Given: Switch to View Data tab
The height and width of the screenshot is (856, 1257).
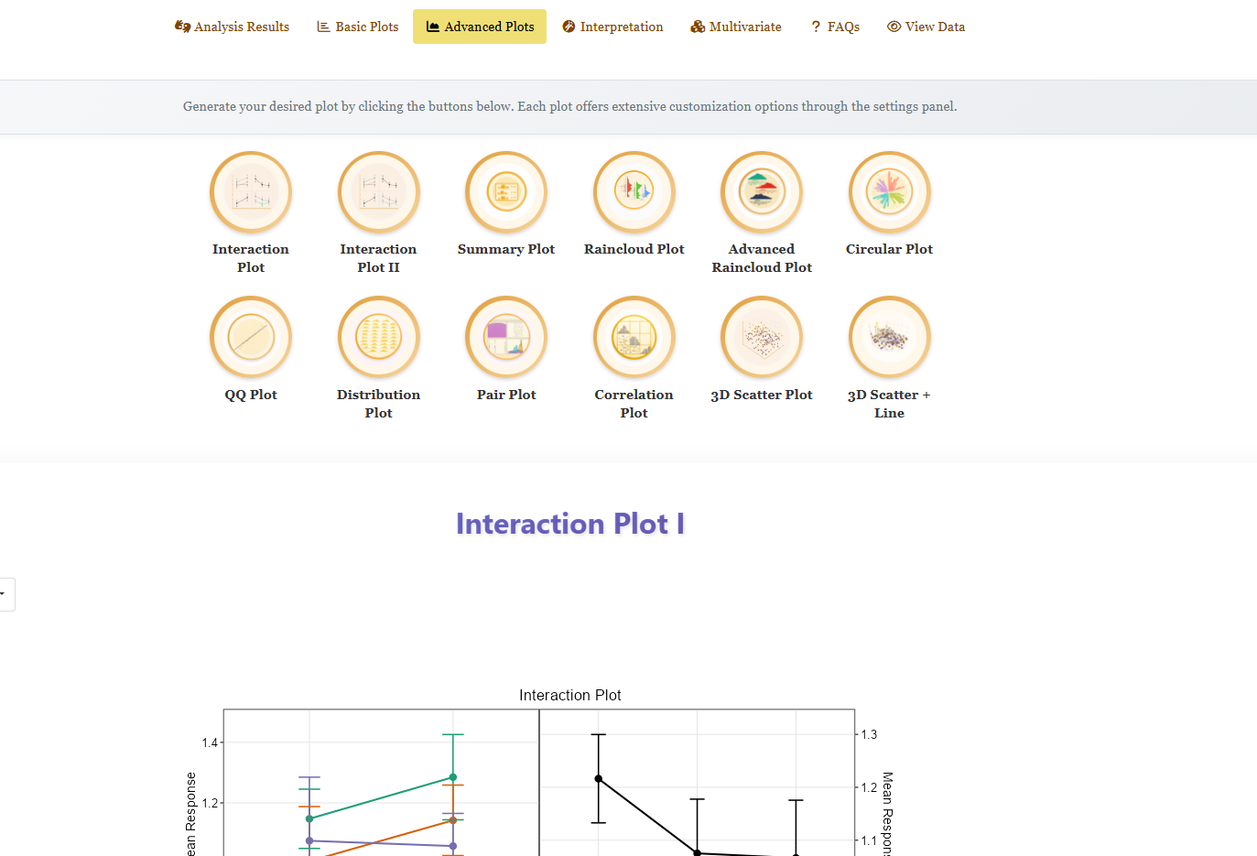Looking at the screenshot, I should pyautogui.click(x=926, y=27).
